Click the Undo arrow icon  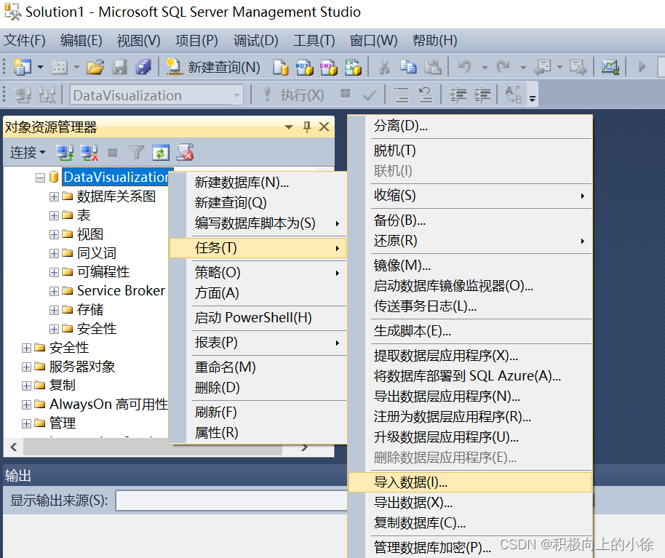(464, 67)
